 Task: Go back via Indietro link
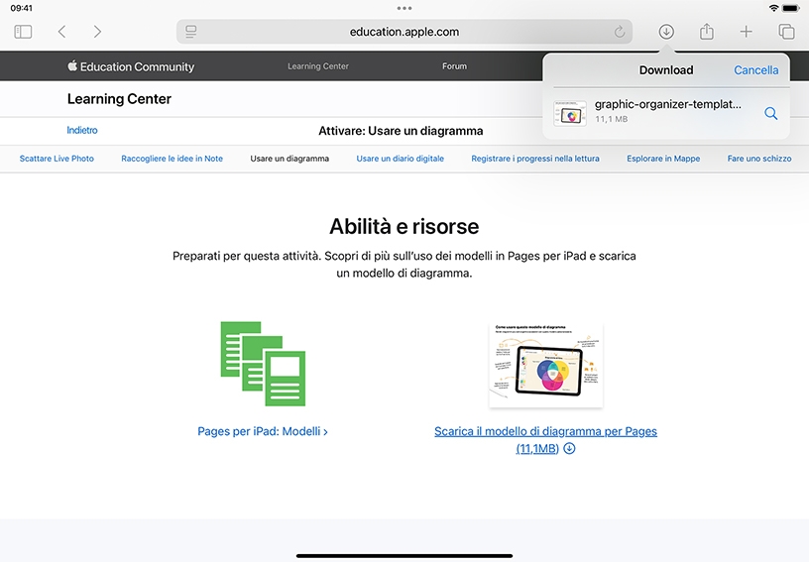82,130
